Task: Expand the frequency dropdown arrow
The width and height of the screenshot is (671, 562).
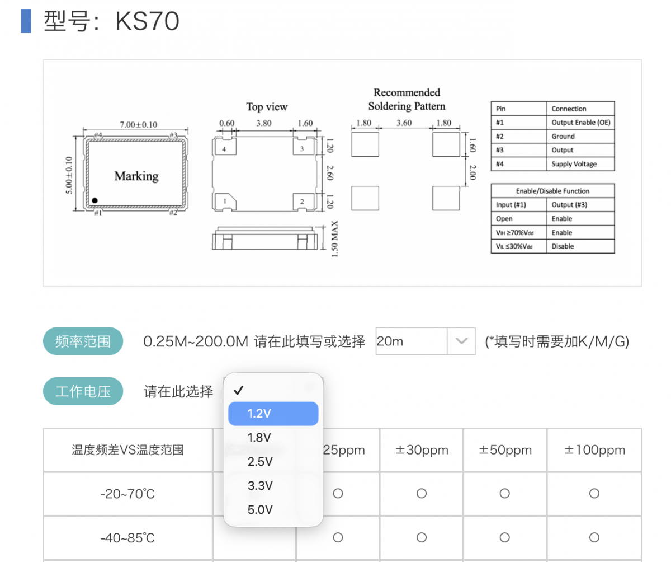Action: [461, 341]
